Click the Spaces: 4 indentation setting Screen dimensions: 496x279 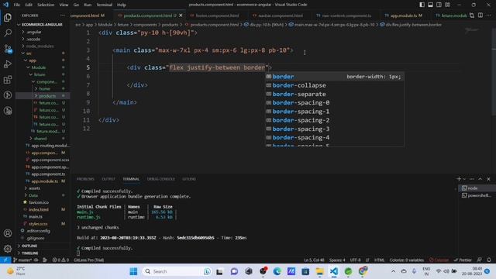(x=337, y=260)
